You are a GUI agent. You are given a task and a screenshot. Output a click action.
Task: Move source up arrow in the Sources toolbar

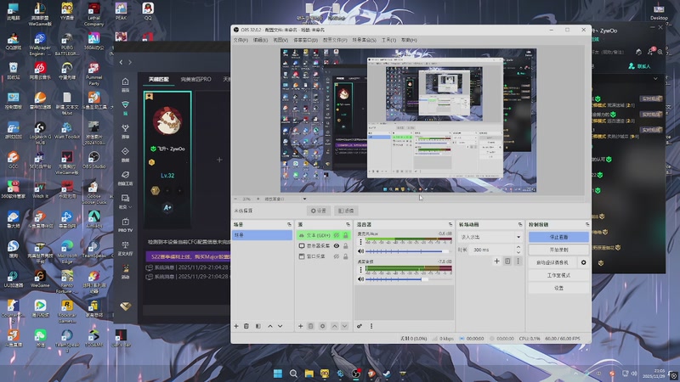click(334, 326)
